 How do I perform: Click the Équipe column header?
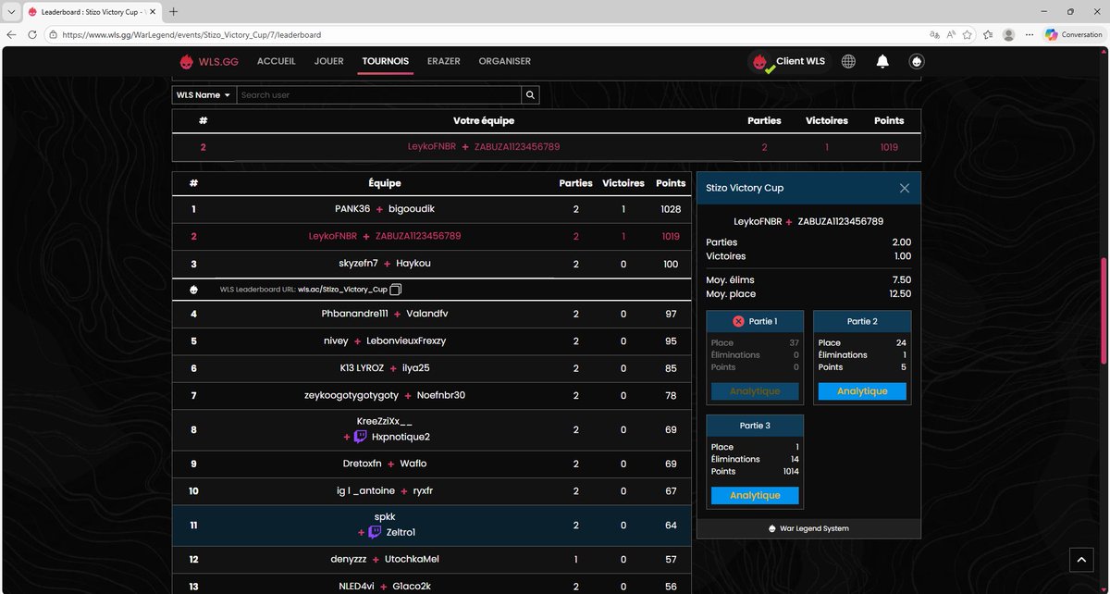click(385, 183)
